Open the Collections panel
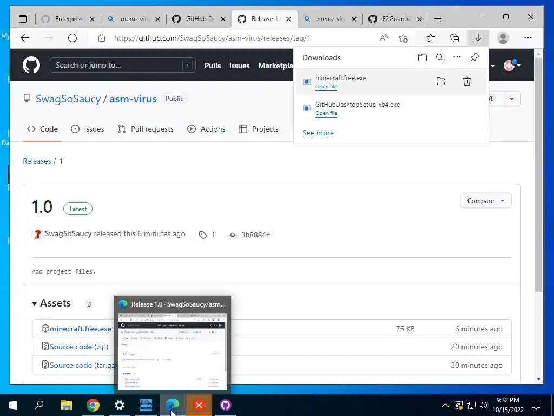 [x=454, y=38]
